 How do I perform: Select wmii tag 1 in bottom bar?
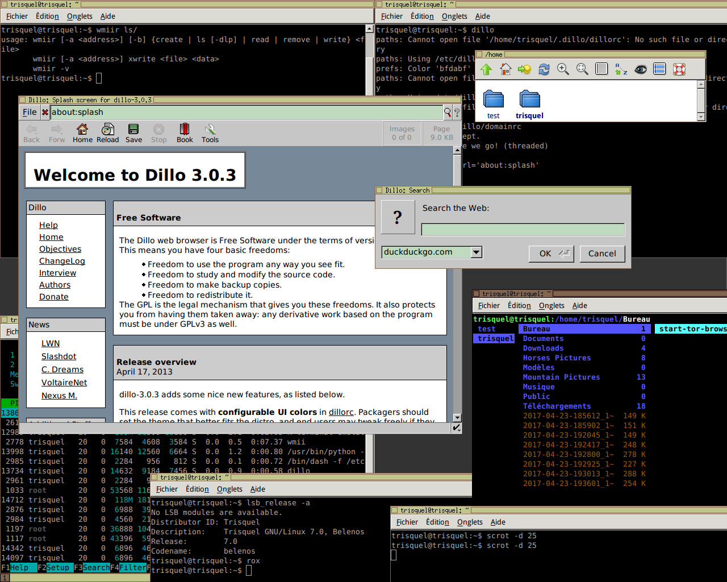5,577
